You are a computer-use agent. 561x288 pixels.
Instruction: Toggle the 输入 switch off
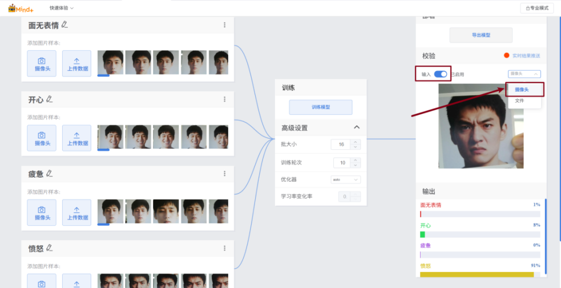coord(441,74)
